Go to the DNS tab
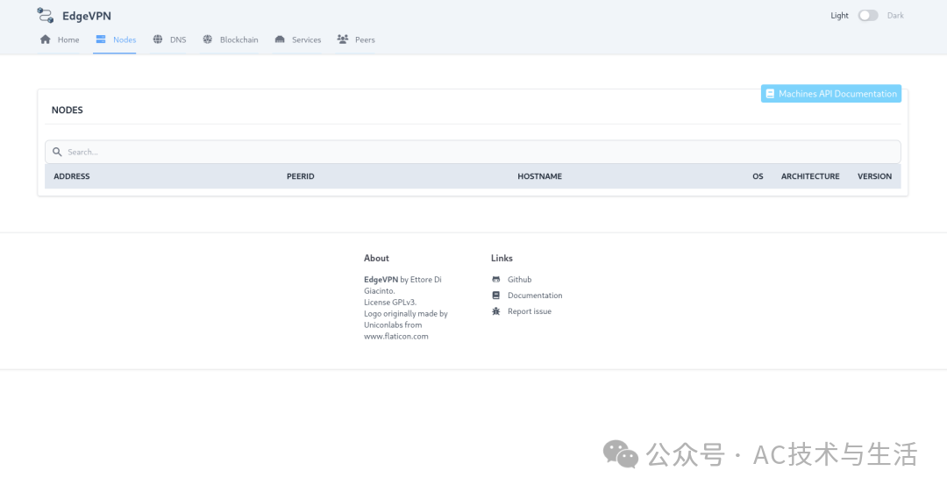The image size is (947, 492). 178,39
